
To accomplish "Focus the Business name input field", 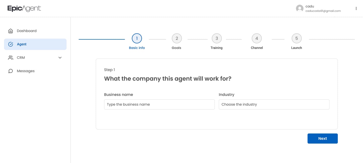I will [x=159, y=104].
